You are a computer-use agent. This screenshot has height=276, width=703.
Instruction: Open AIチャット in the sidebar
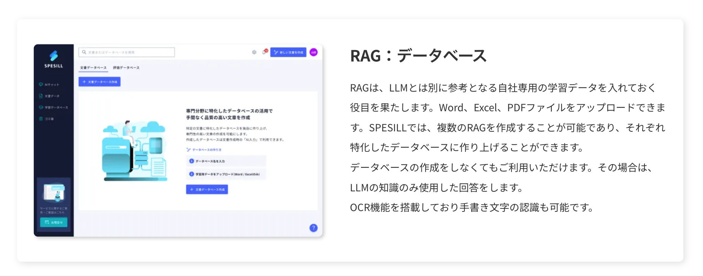49,85
